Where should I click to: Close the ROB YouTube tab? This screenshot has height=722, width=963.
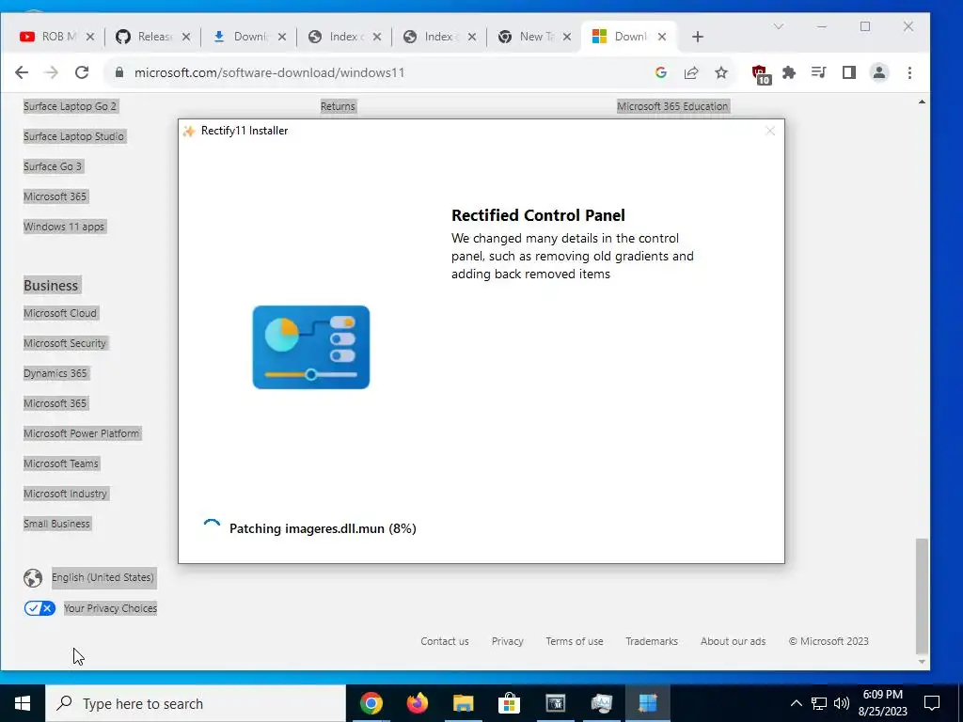click(90, 37)
